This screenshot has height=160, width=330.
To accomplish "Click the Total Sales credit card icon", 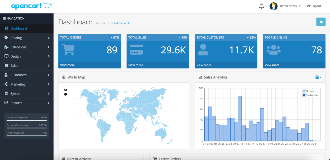I will point(136,50).
